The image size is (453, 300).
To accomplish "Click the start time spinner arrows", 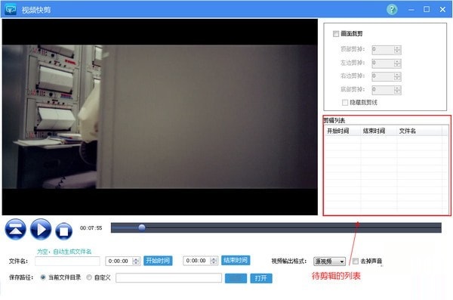I will tap(137, 261).
